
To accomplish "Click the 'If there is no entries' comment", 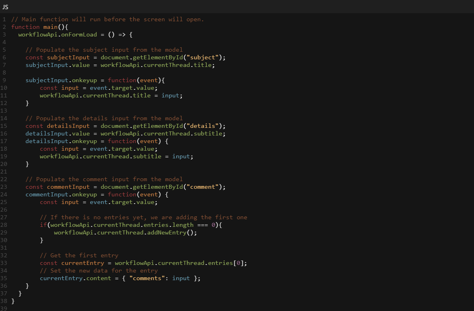I will click(x=143, y=217).
